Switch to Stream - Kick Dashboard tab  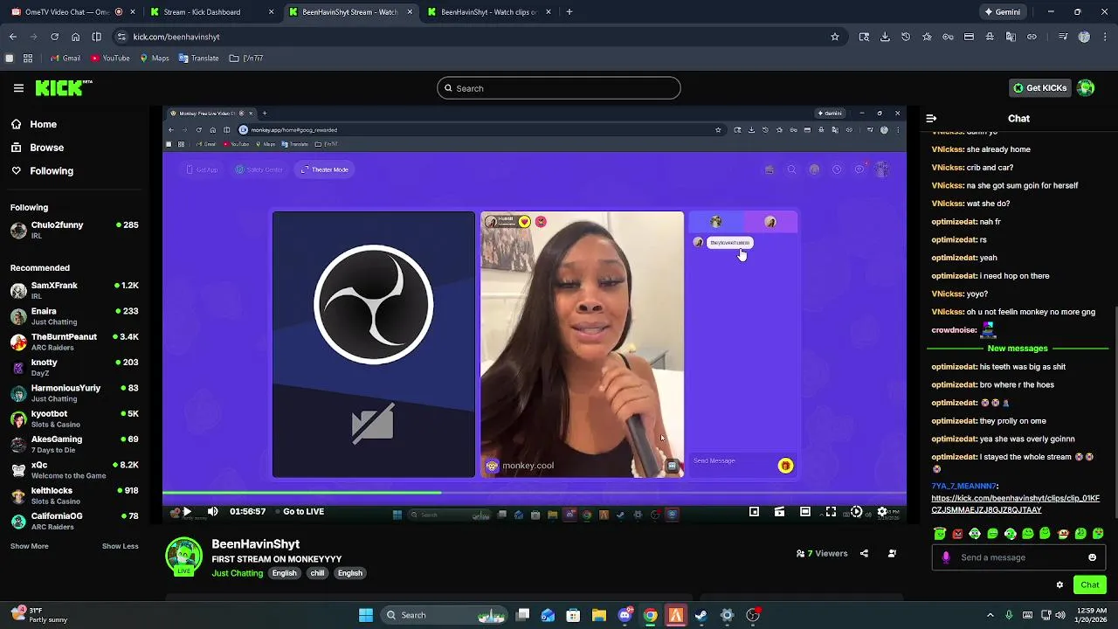point(210,12)
